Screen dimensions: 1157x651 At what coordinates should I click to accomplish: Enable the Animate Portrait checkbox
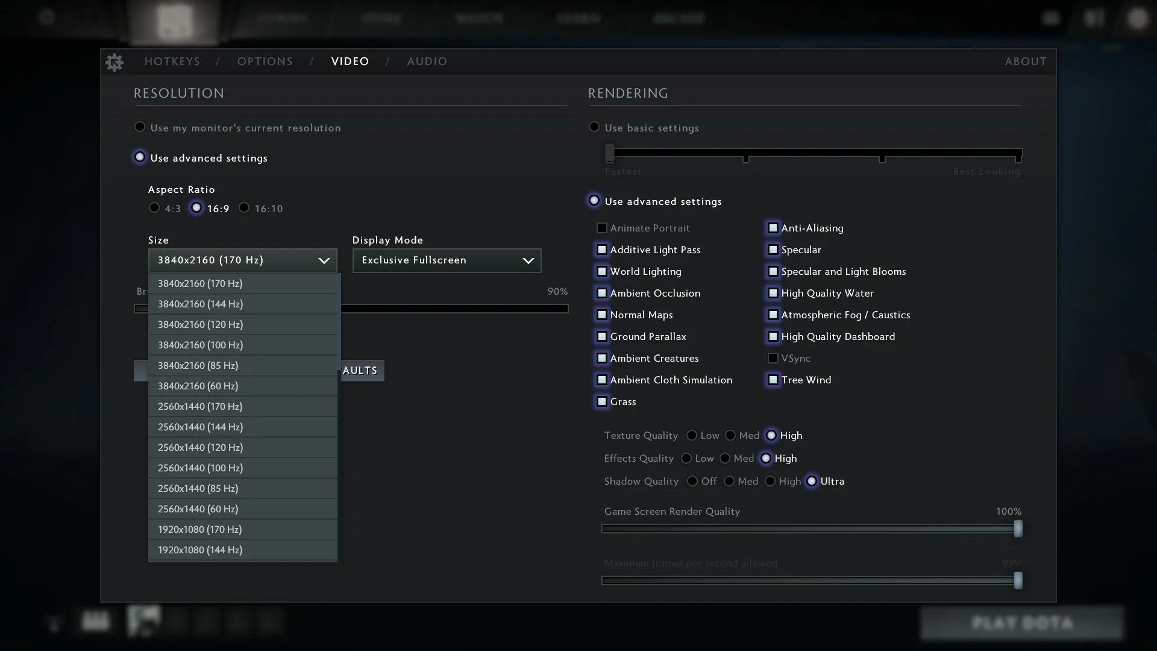[601, 228]
